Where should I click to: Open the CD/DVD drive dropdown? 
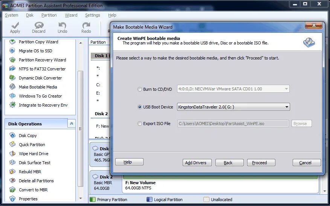click(286, 89)
